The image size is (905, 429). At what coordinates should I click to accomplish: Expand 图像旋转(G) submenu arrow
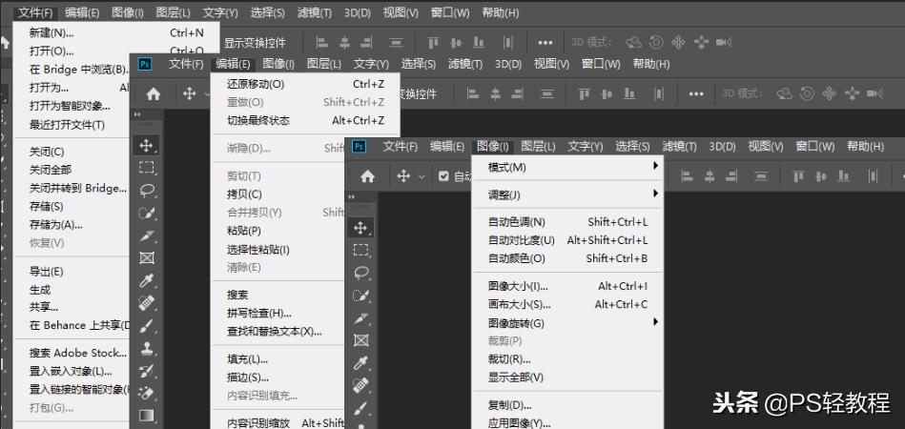656,322
